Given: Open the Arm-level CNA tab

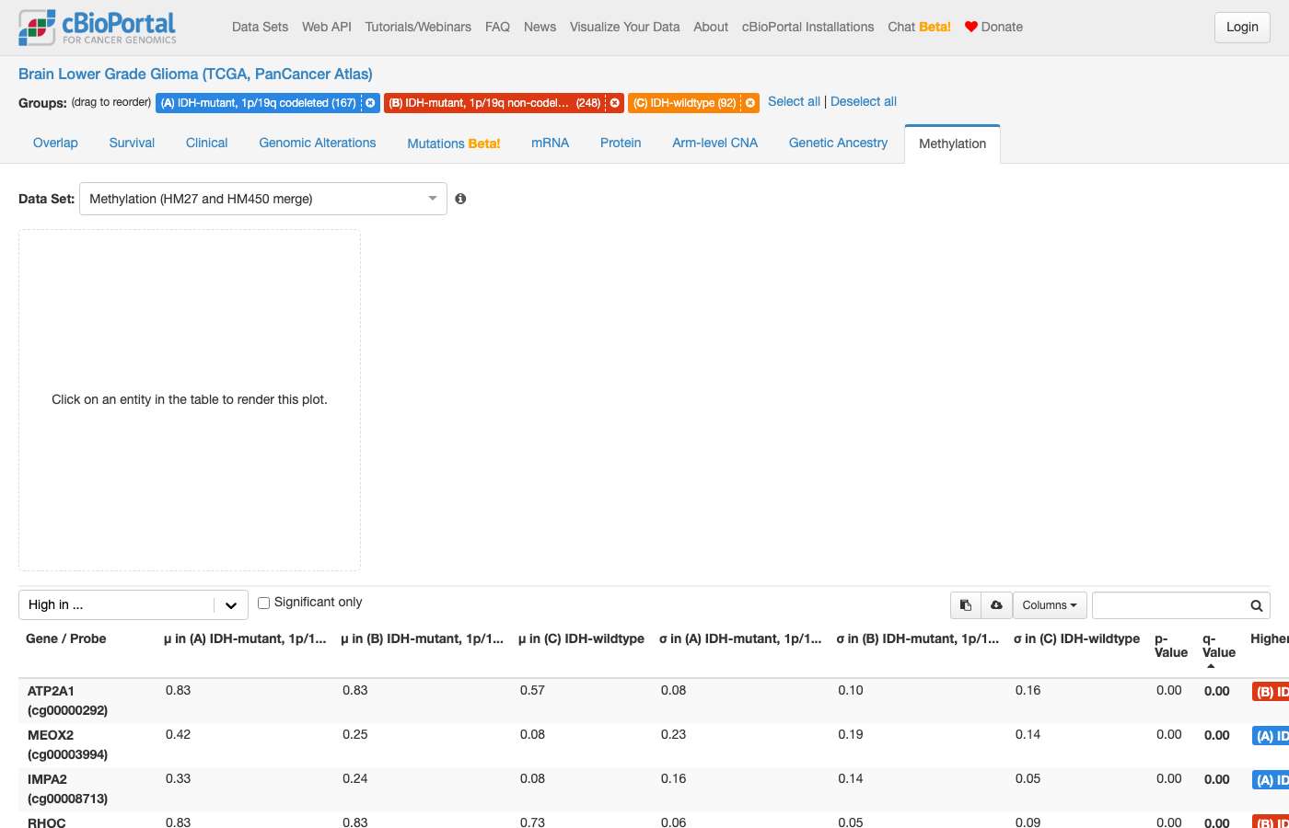Looking at the screenshot, I should point(715,143).
